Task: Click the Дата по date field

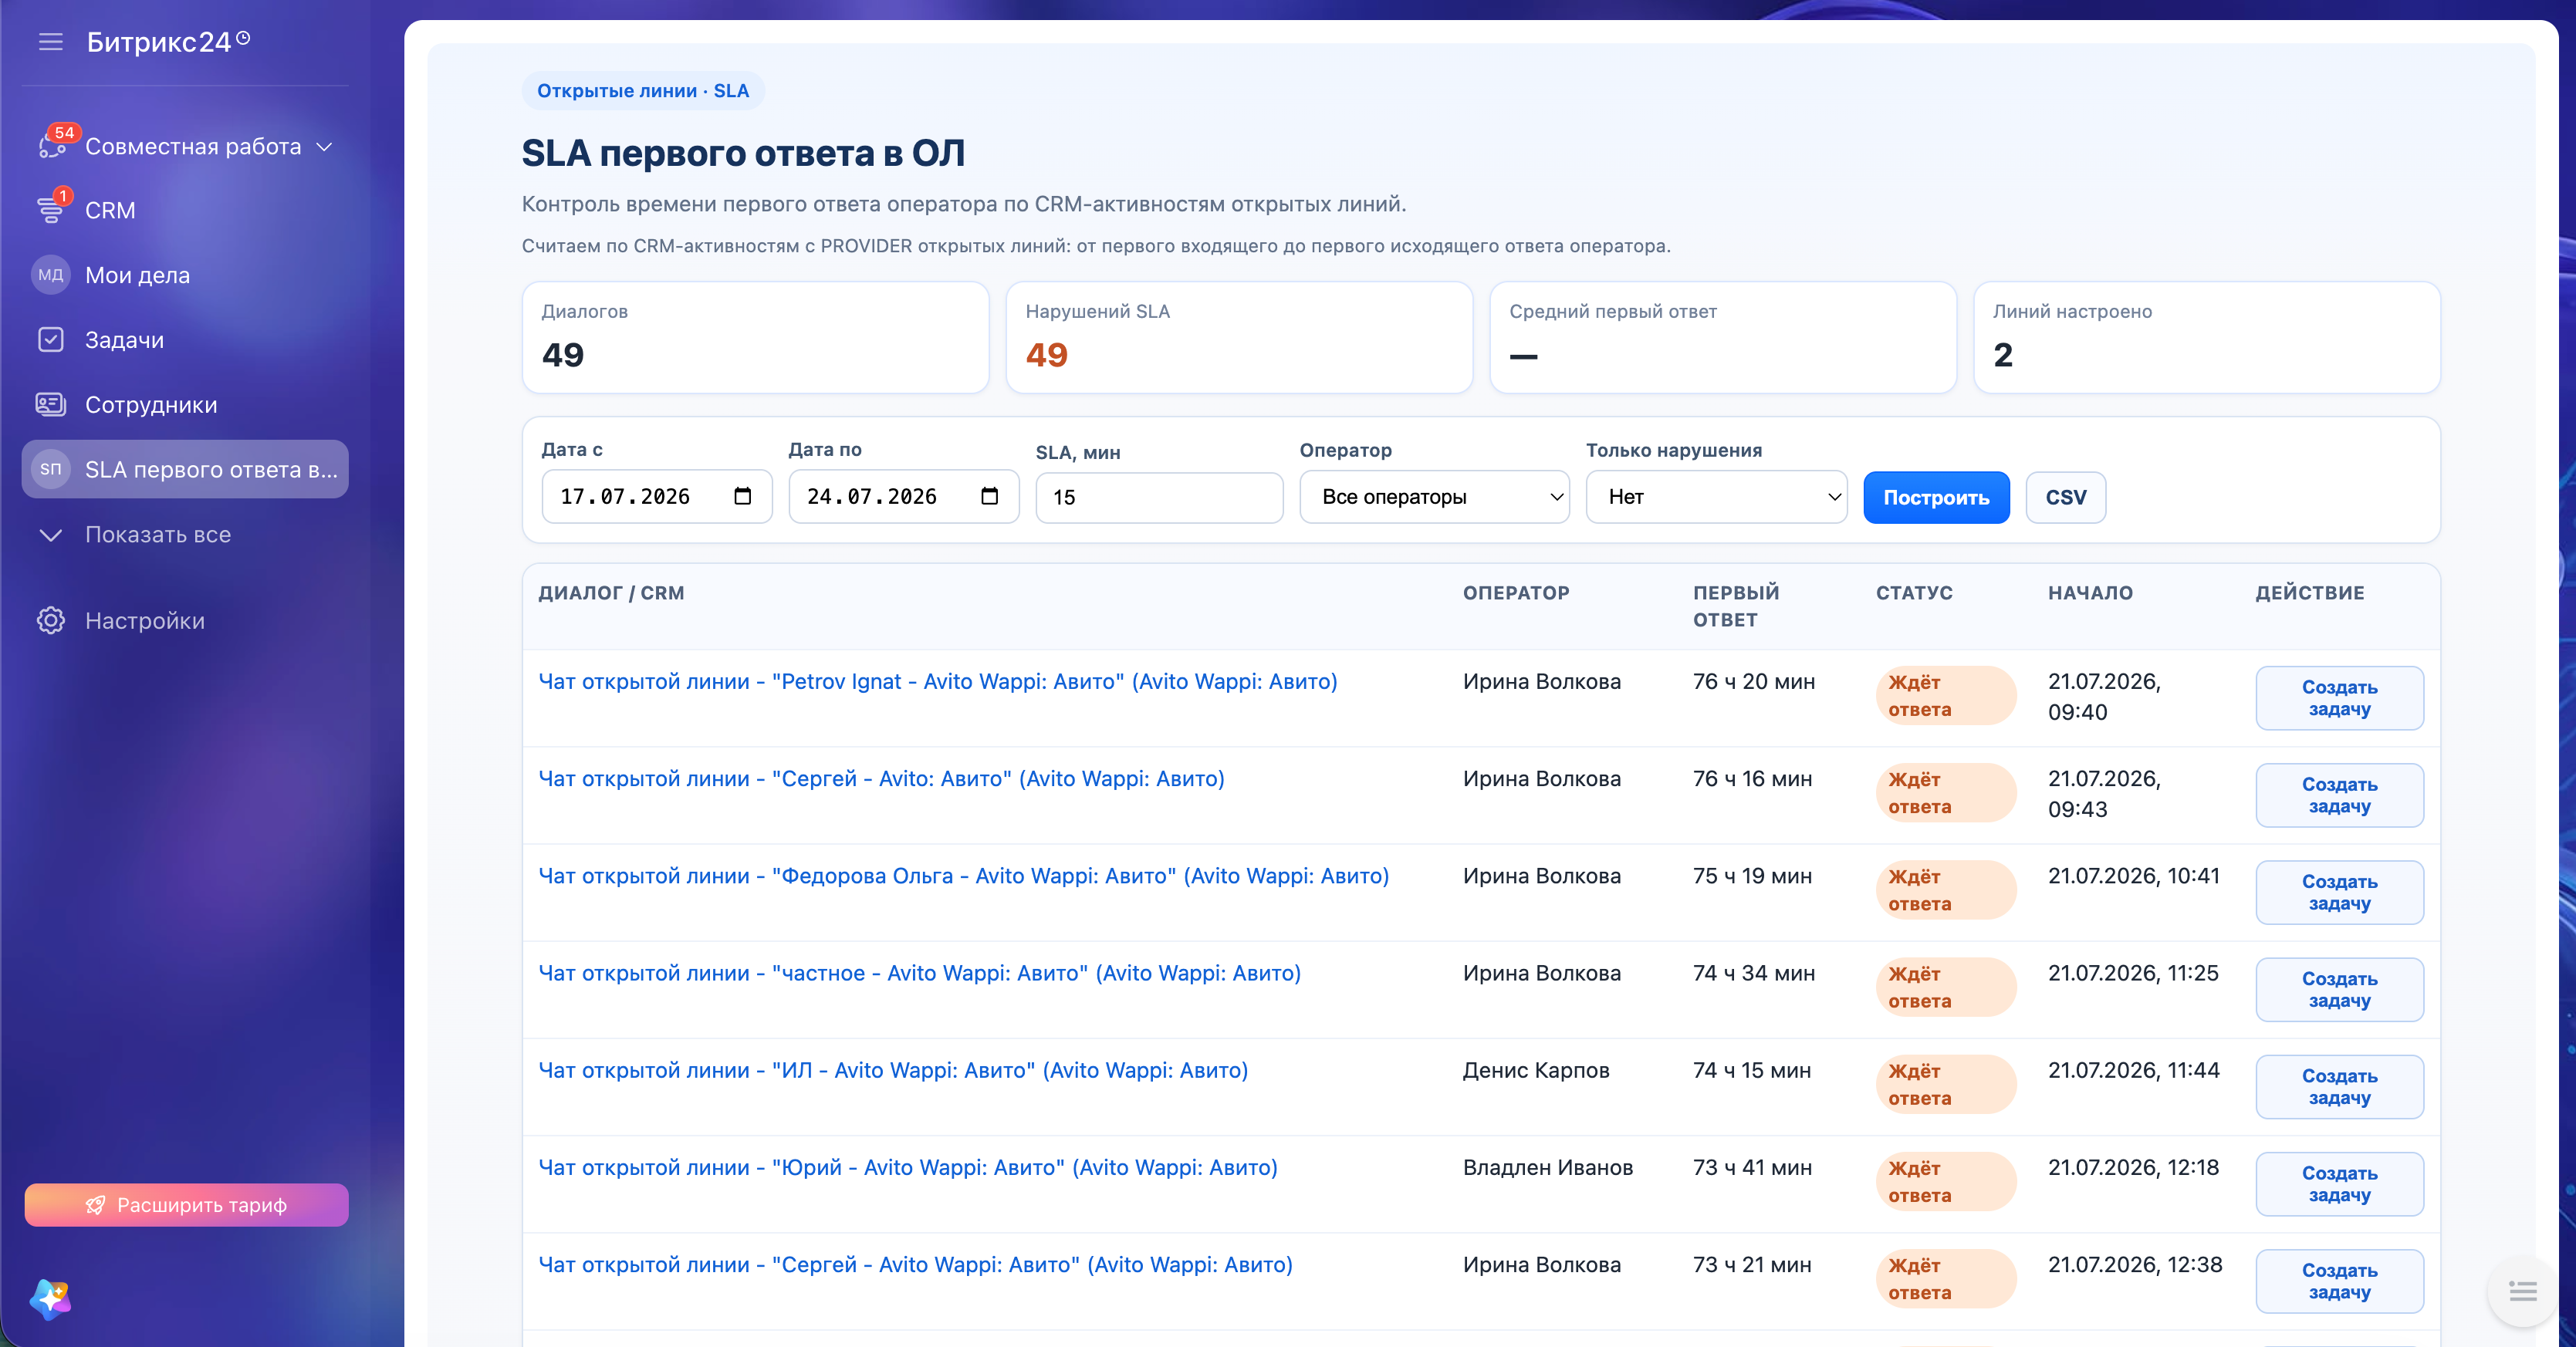Action: point(904,496)
